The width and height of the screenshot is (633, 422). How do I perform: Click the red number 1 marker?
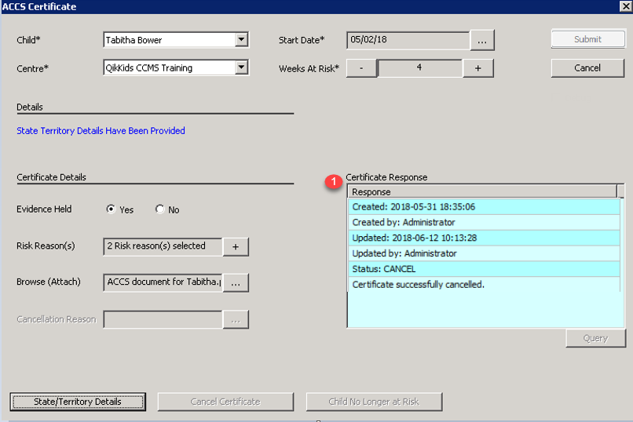334,182
